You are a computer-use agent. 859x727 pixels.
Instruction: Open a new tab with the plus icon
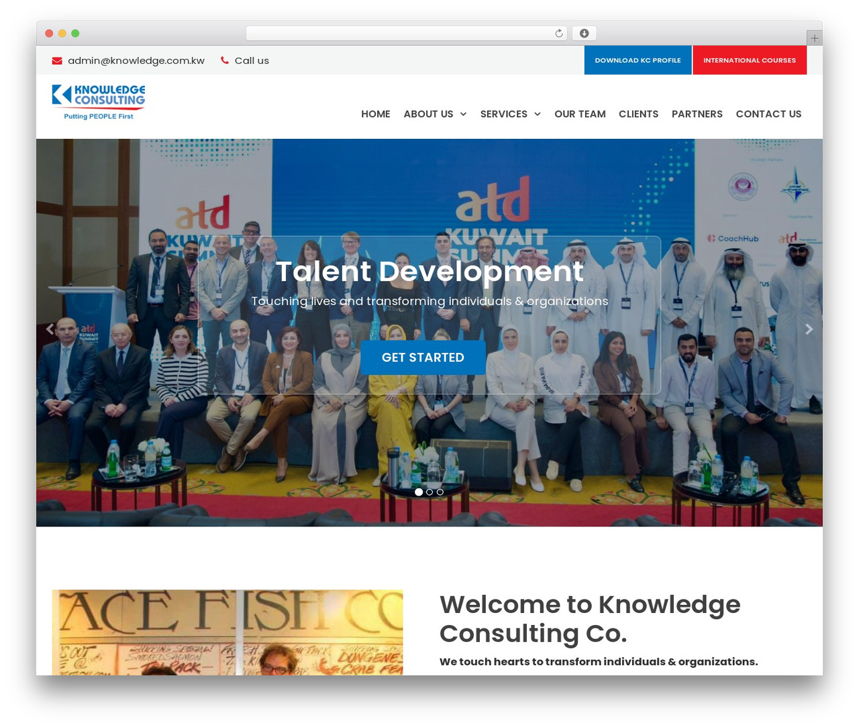pos(815,38)
